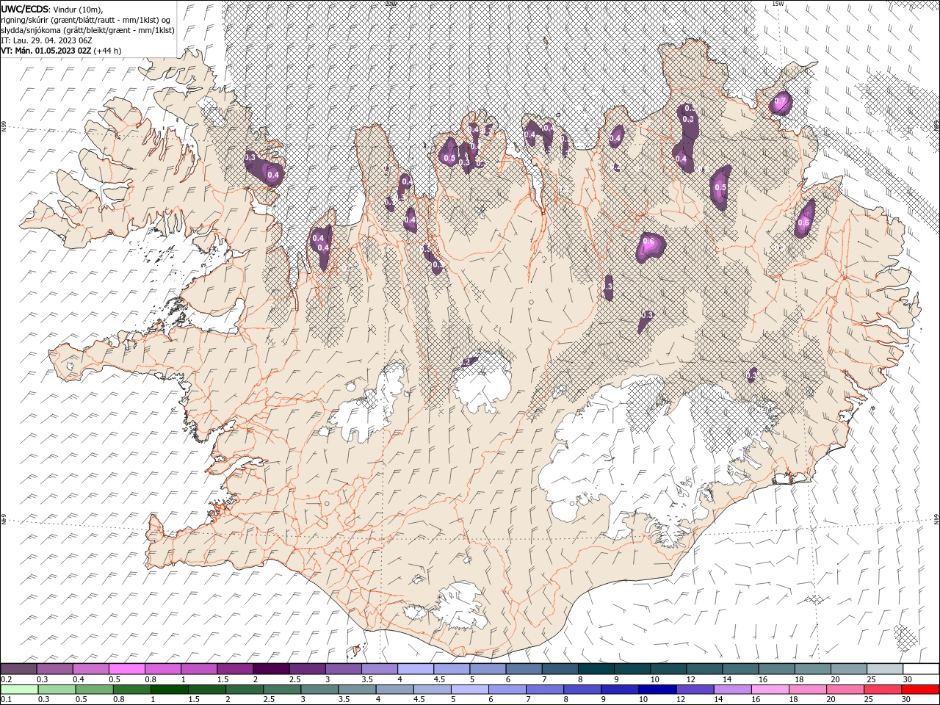940x705 pixels.
Task: Click the '2.5' label under the rain scale
Action: [x=269, y=699]
